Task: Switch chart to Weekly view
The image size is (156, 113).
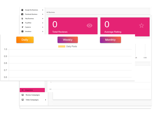Action: (x=68, y=40)
